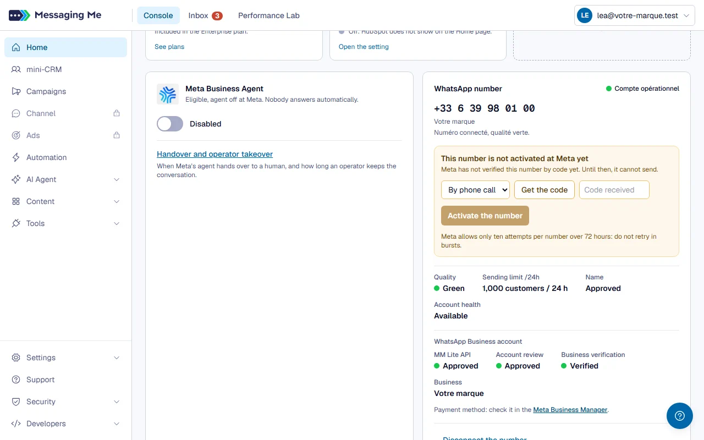Click the Automation lightning bolt icon

[x=16, y=157]
